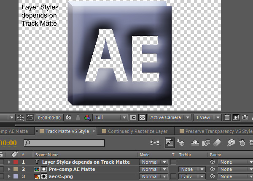Click the timeline layer search field
The image size is (253, 181).
coord(64,143)
